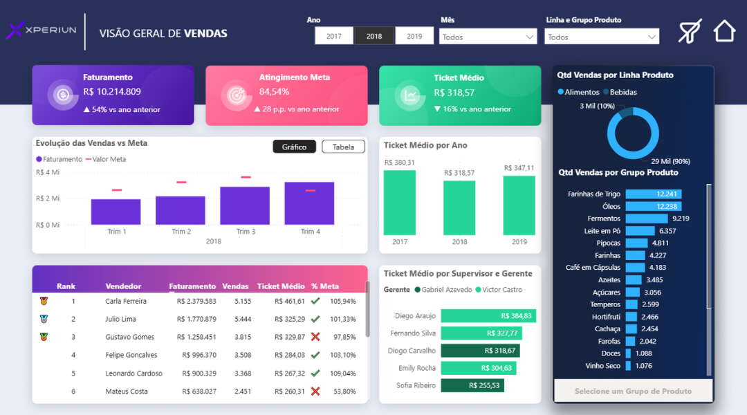Switch to Tabela view
This screenshot has width=747, height=415.
tap(343, 147)
